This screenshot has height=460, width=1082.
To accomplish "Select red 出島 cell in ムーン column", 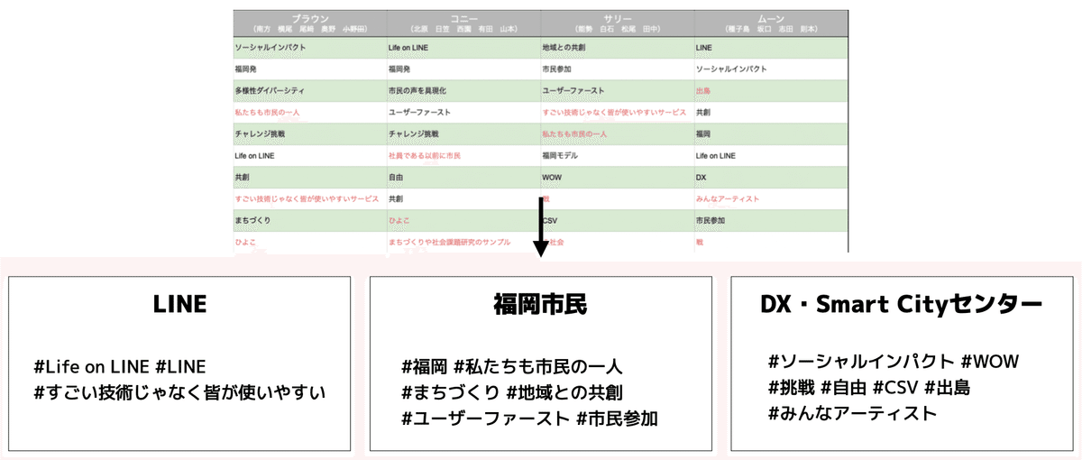I will coord(771,90).
